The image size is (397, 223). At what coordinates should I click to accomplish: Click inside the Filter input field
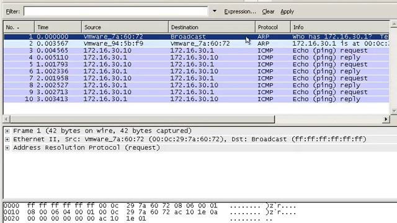click(x=115, y=11)
